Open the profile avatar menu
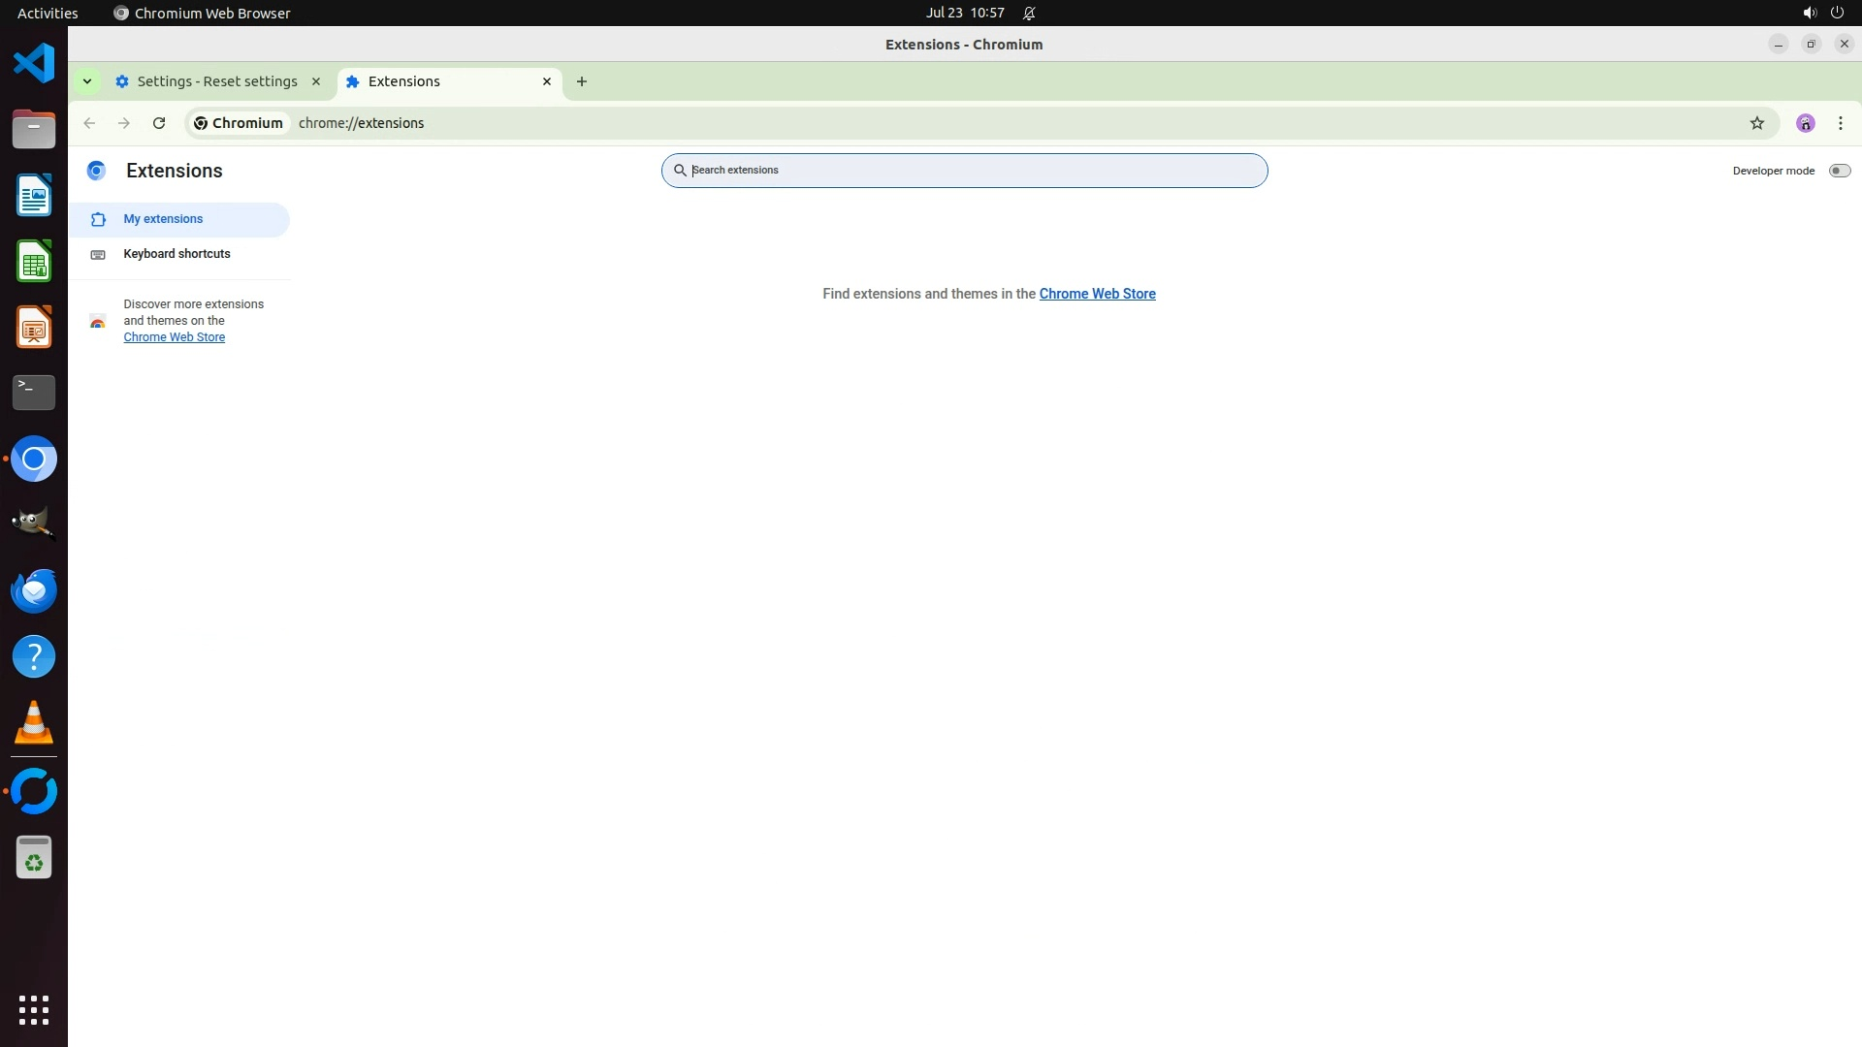Screen dimensions: 1862x1047 tap(1805, 123)
